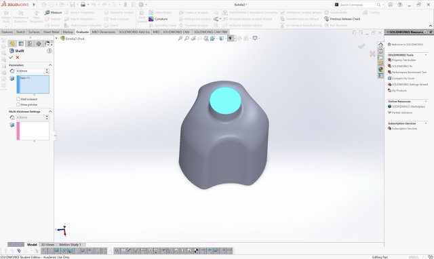This screenshot has height=259, width=434.
Task: Select Face<1> in faces to remove box
Action: (25, 78)
